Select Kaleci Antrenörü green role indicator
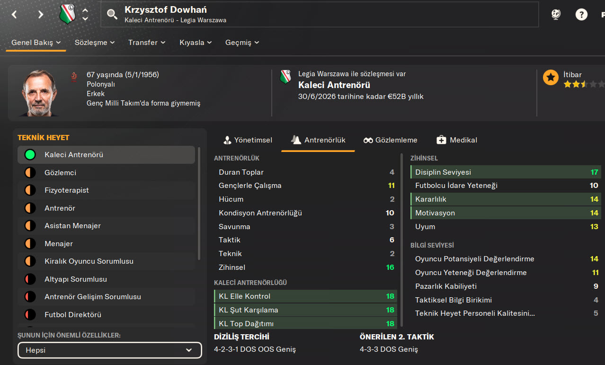 [30, 155]
